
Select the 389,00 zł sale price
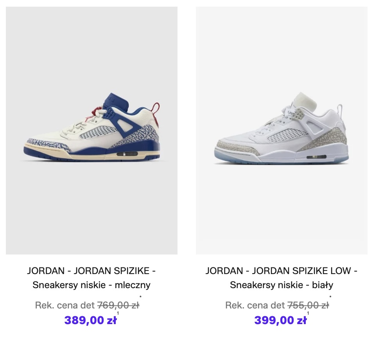(x=90, y=320)
